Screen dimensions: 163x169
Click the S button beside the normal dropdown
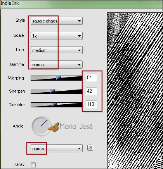point(90,148)
